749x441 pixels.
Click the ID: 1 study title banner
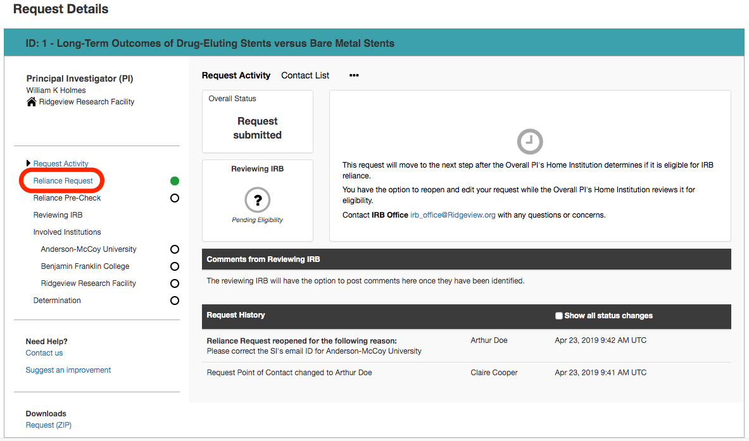(374, 44)
